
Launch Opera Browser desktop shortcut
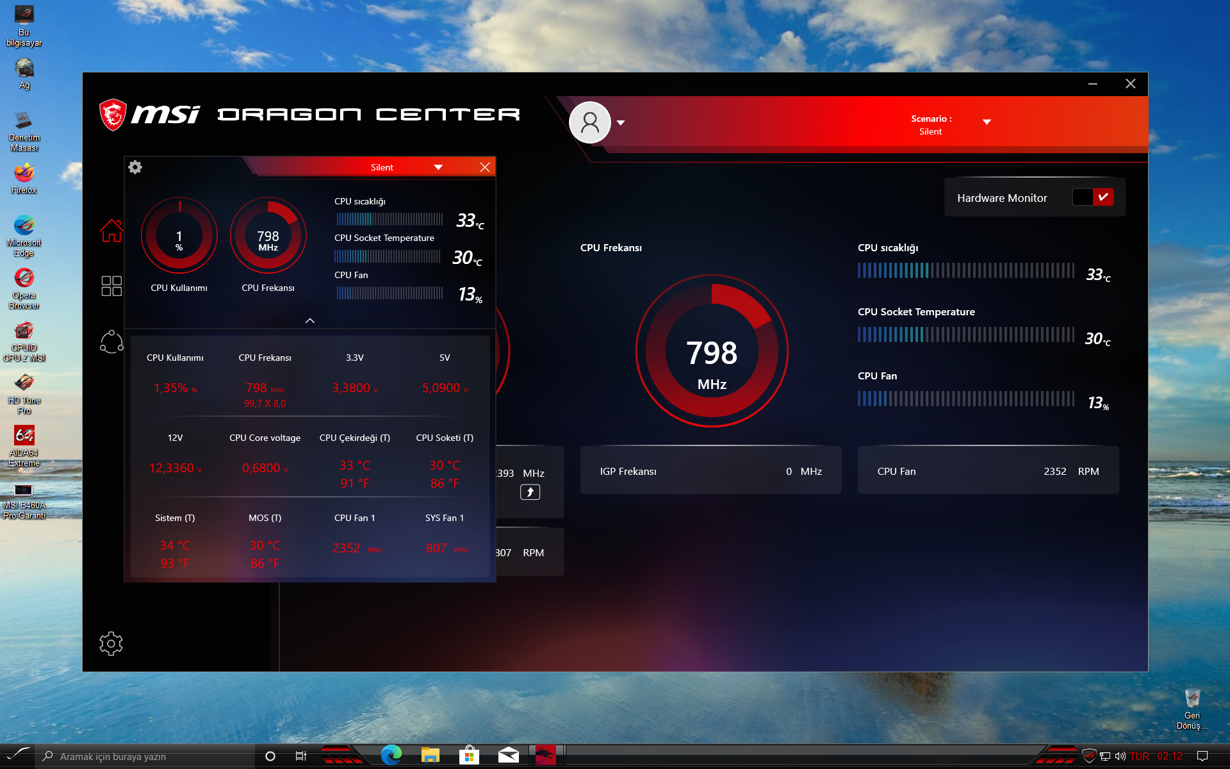(24, 288)
